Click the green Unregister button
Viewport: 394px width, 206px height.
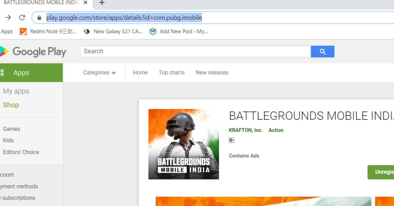(381, 172)
